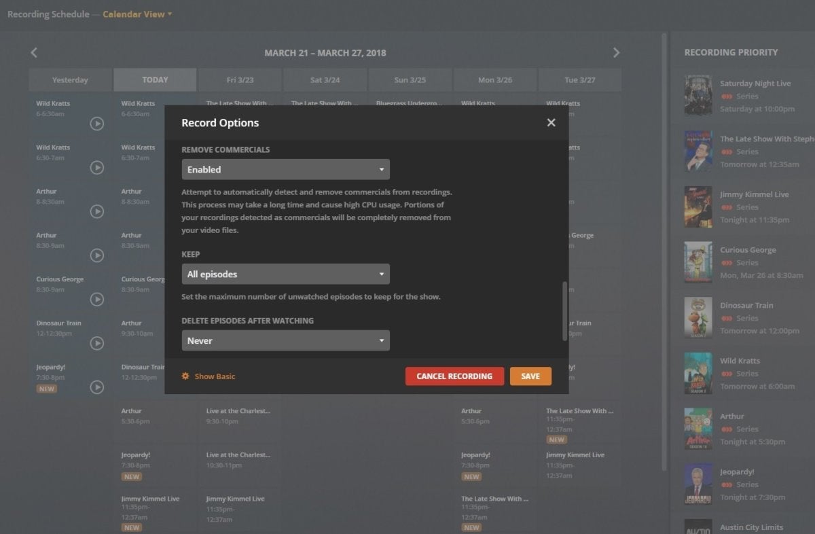The width and height of the screenshot is (815, 534).
Task: Select the Sun 3/25 column header
Action: point(410,79)
